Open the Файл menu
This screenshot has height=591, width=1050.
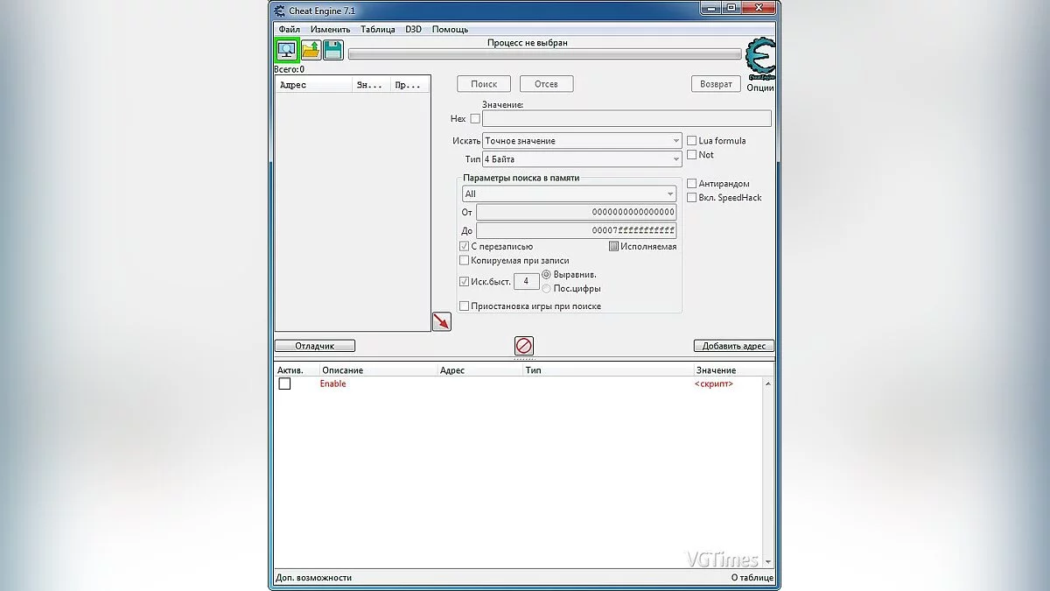(x=289, y=30)
